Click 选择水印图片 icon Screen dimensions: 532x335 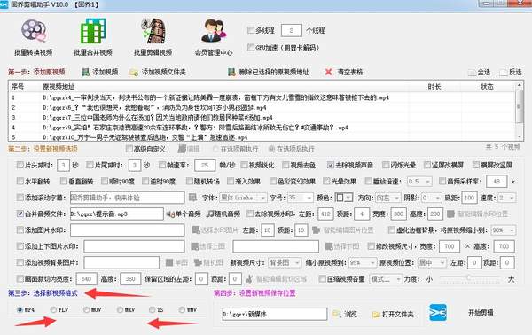pyautogui.click(x=195, y=230)
